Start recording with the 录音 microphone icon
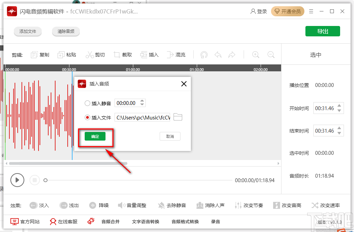The height and width of the screenshot is (232, 354). (215, 222)
